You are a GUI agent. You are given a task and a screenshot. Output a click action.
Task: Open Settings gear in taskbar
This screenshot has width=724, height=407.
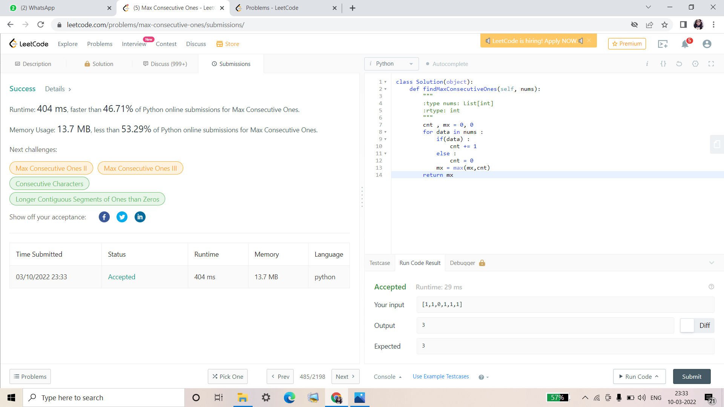[x=266, y=398]
